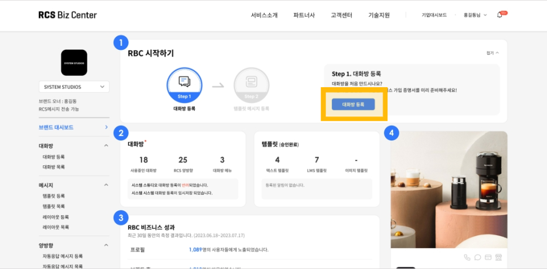The width and height of the screenshot is (547, 269).
Task: Click the RCS Biz Center logo
Action: pos(68,15)
